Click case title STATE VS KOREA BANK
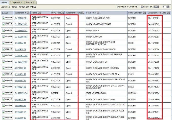 tap(96, 93)
